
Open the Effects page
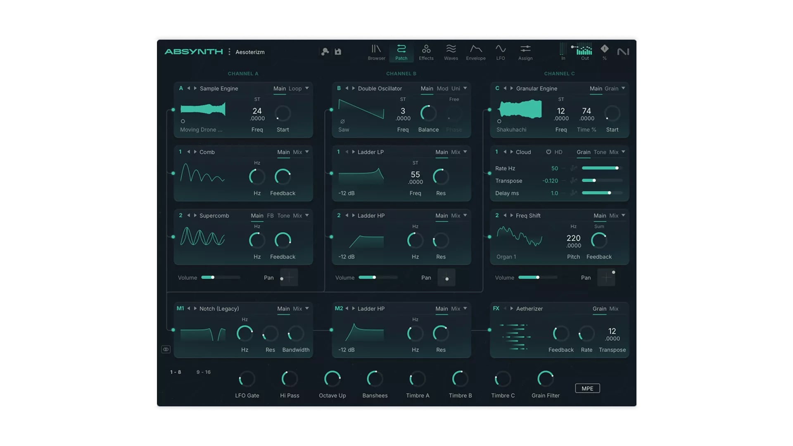[426, 52]
